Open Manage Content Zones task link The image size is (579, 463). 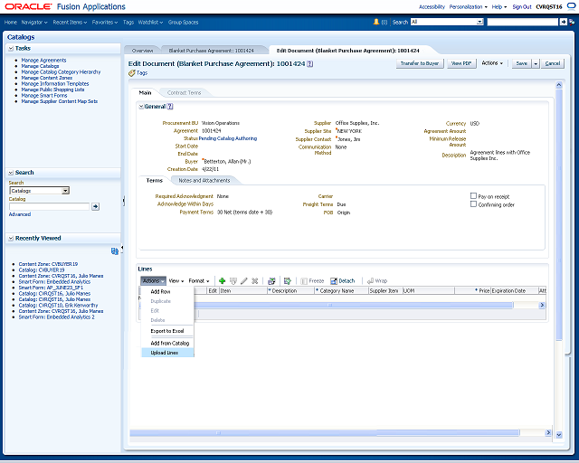[46, 78]
